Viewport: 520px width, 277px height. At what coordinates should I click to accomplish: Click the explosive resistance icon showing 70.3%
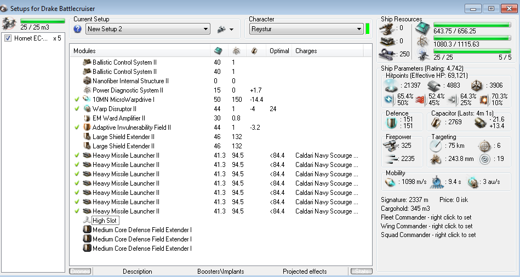tap(484, 100)
